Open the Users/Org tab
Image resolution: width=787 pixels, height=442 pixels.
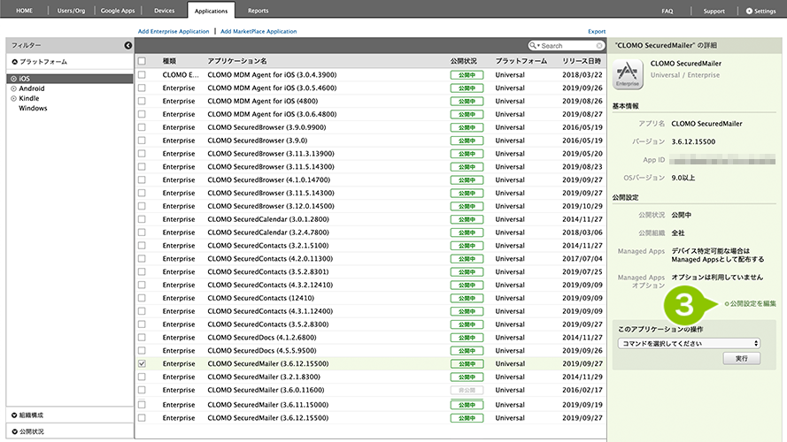pos(72,11)
